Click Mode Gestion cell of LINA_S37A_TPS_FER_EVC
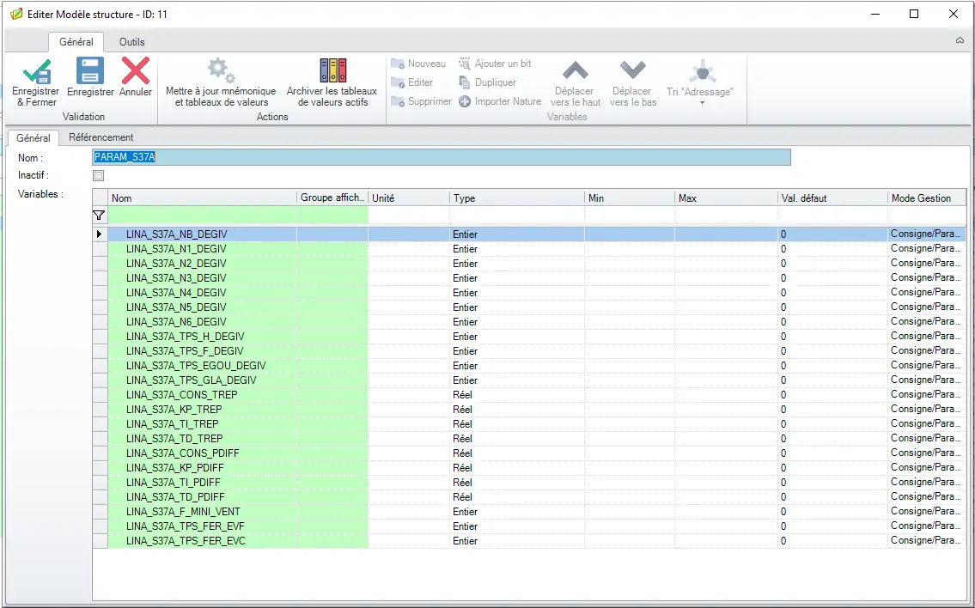Screen dimensions: 975x608 tap(927, 541)
